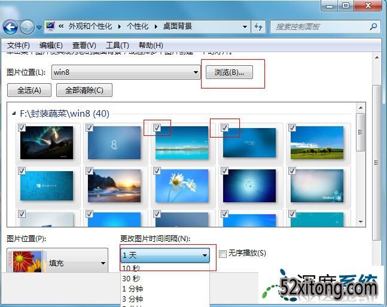This screenshot has height=307, width=387.
Task: Uncheck the pastel Windows logo wallpaper checkbox
Action: [x=292, y=171]
